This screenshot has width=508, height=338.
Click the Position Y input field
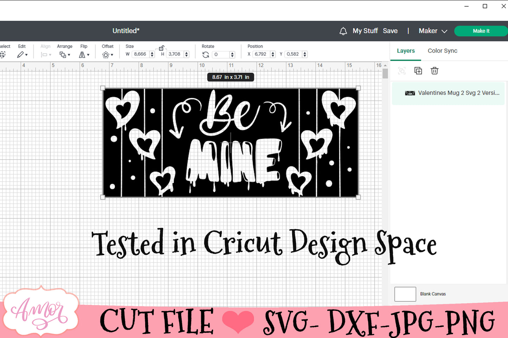[293, 54]
